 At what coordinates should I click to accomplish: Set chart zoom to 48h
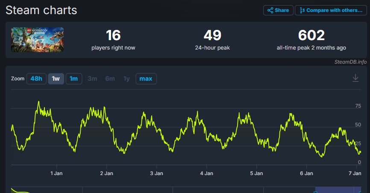pyautogui.click(x=36, y=79)
